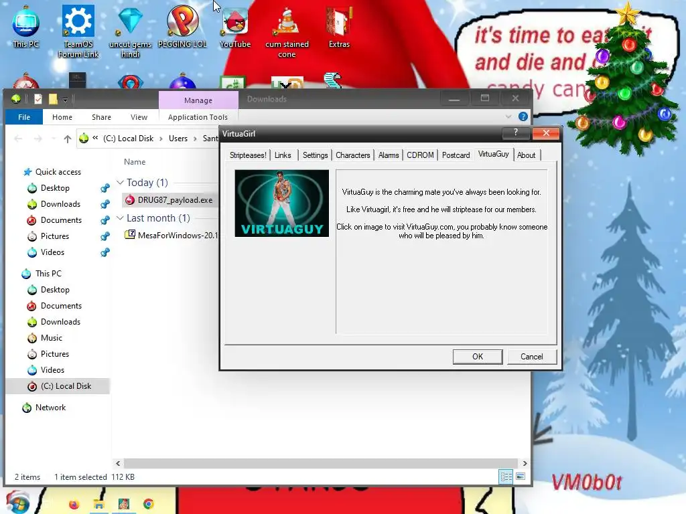The width and height of the screenshot is (686, 514).
Task: Switch to the Home ribbon tab
Action: pyautogui.click(x=62, y=117)
